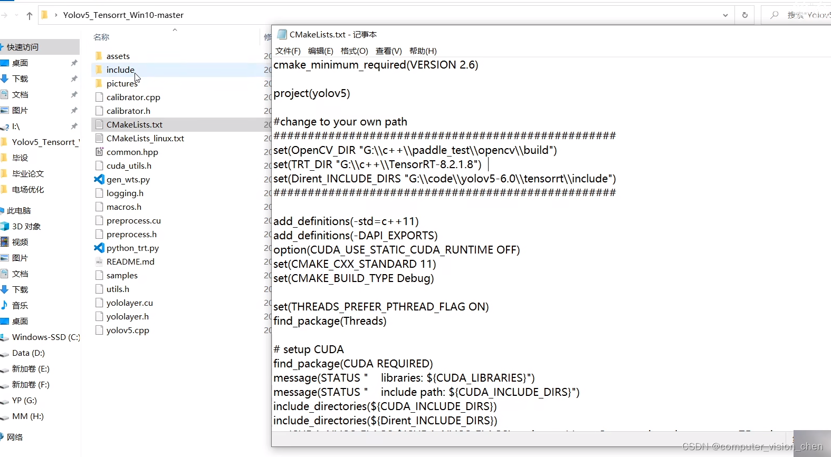Viewport: 831px width, 457px height.
Task: Click the common.hpp file icon
Action: (x=99, y=152)
